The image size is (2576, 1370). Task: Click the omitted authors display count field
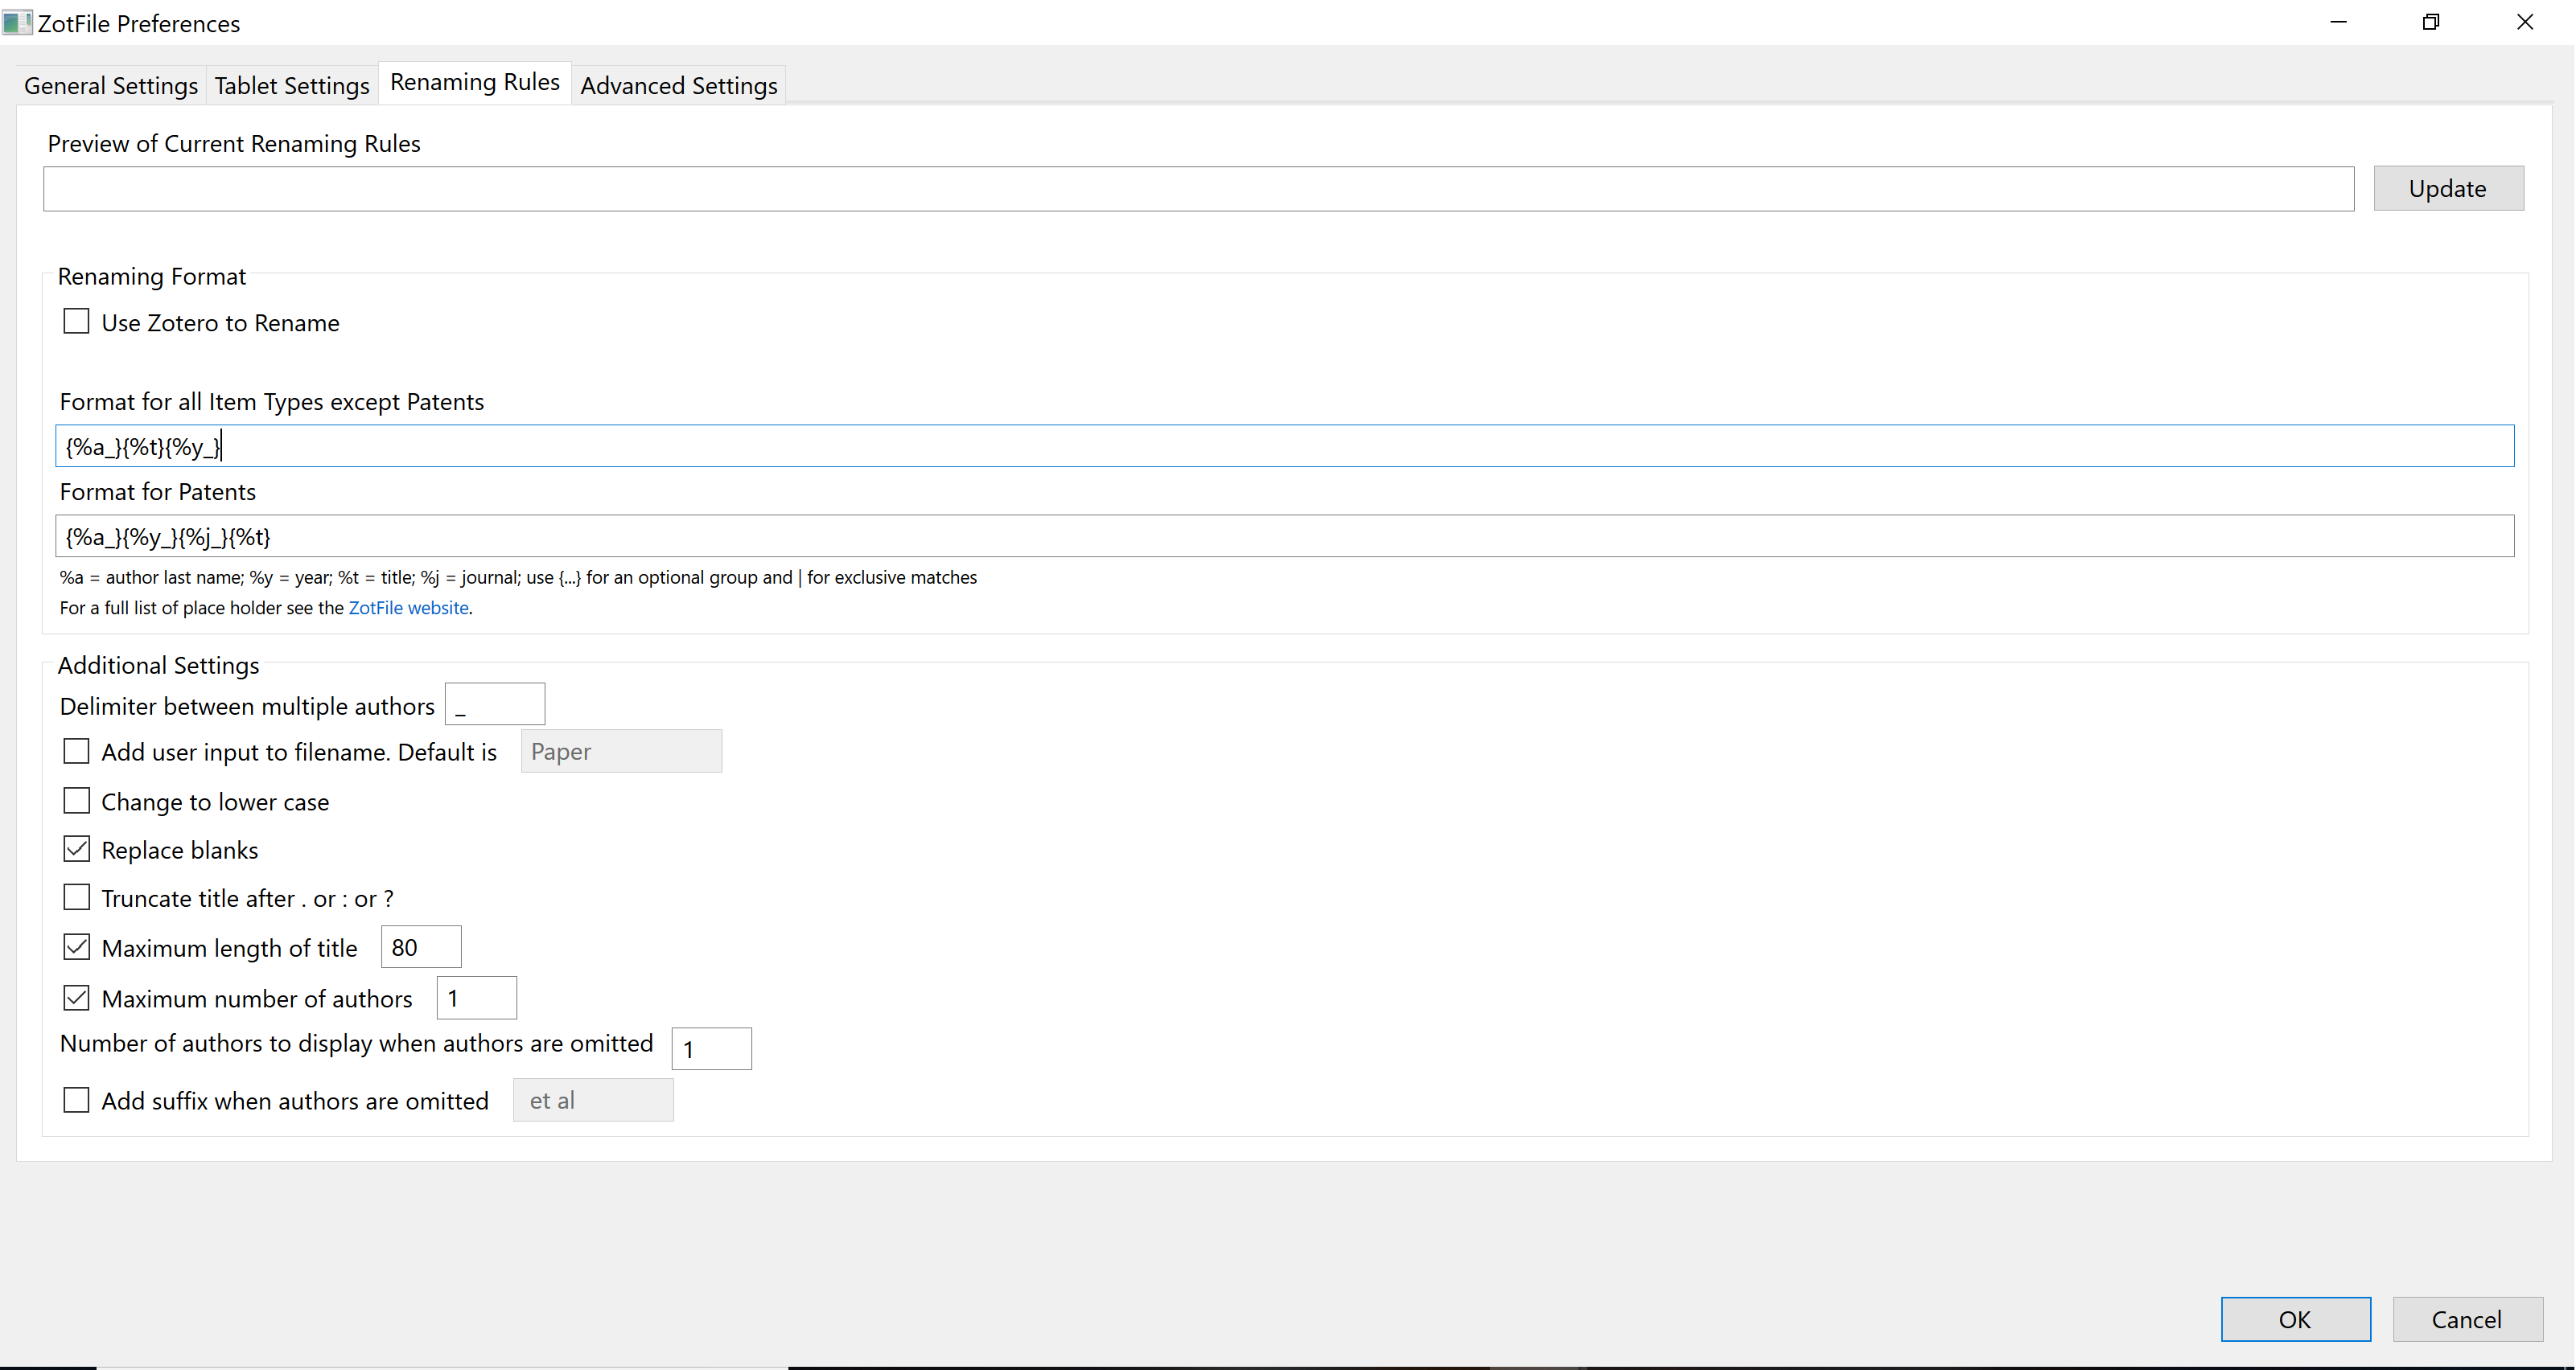coord(712,1049)
